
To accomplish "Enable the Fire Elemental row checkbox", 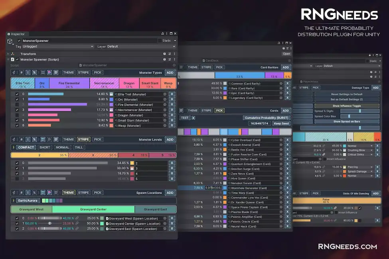I will click(x=17, y=104).
